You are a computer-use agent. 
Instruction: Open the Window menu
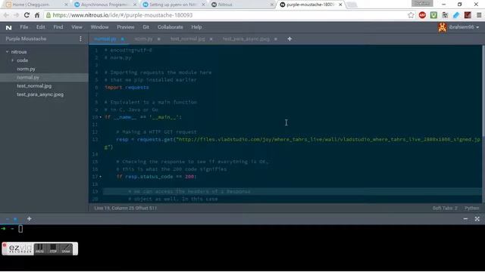coord(99,27)
